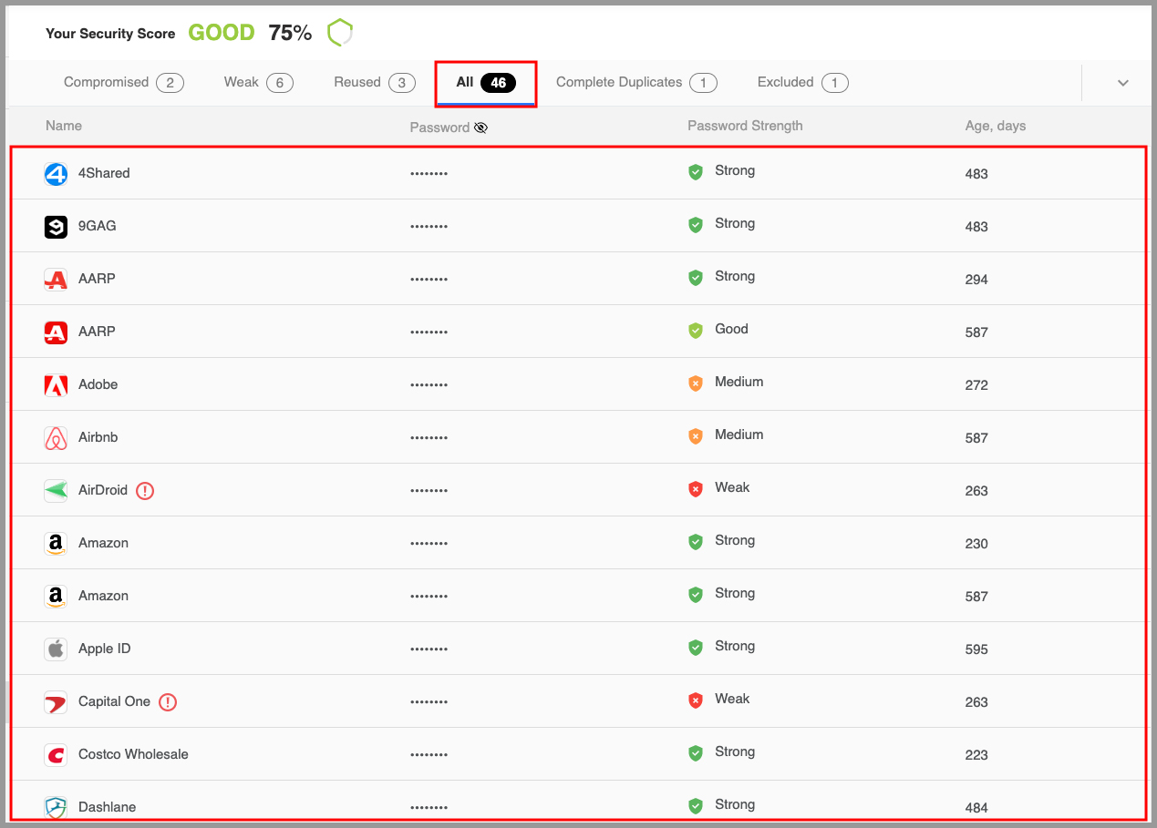The height and width of the screenshot is (828, 1157).
Task: Click the age value 595 for Apple ID
Action: [x=976, y=649]
